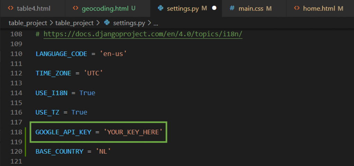Click the unsaved dot on settings.py tab
This screenshot has height=166, width=354.
pos(214,8)
